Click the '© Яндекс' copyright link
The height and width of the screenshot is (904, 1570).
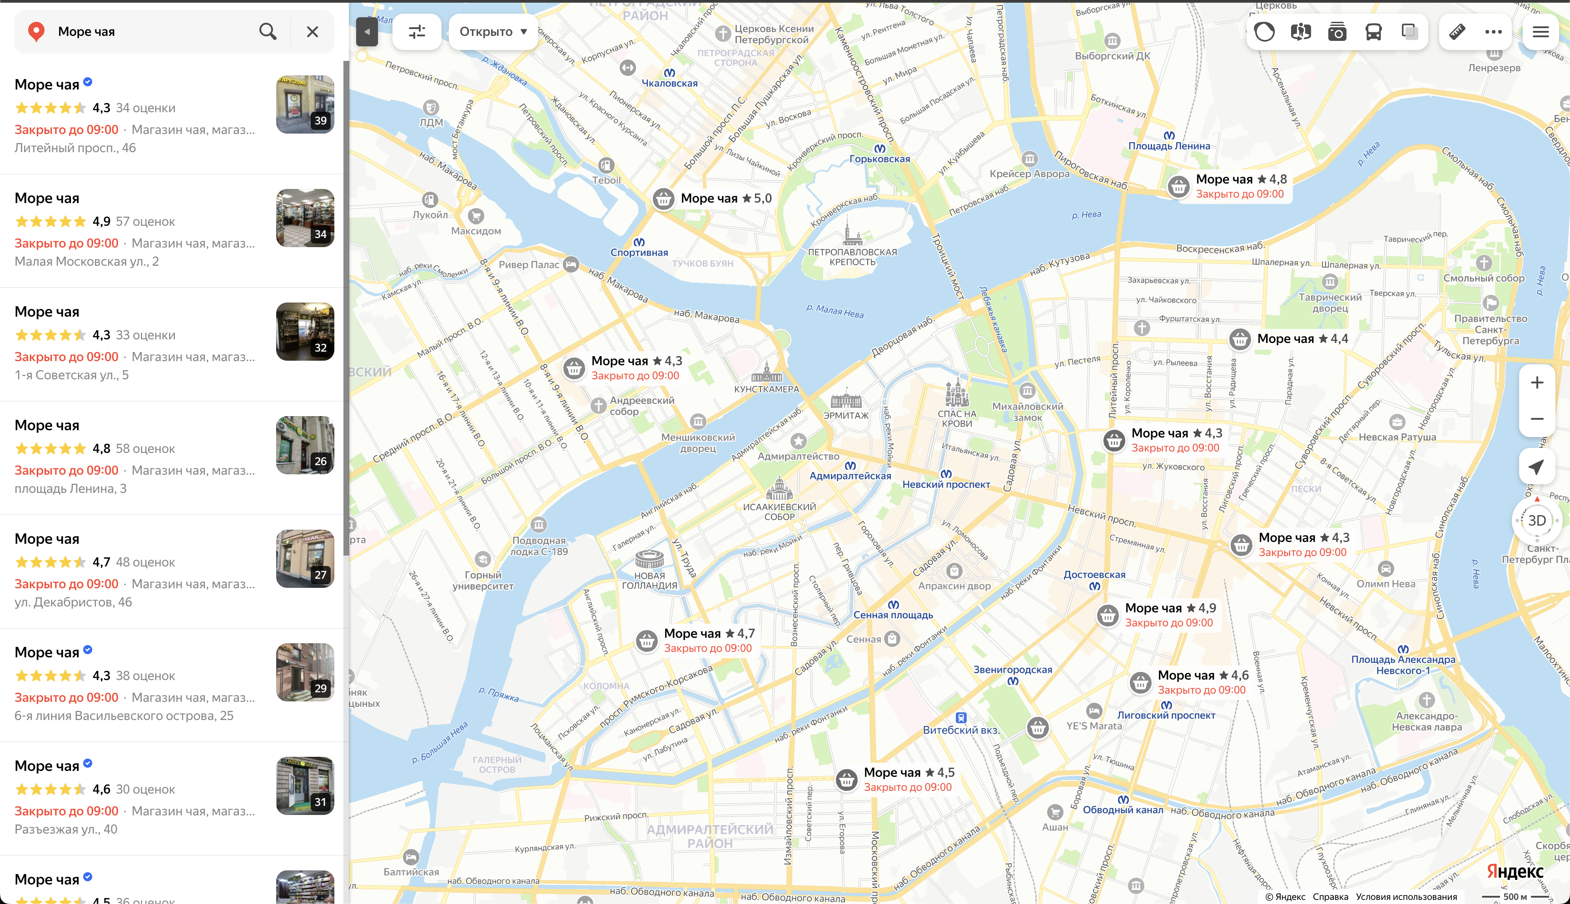(x=1285, y=897)
